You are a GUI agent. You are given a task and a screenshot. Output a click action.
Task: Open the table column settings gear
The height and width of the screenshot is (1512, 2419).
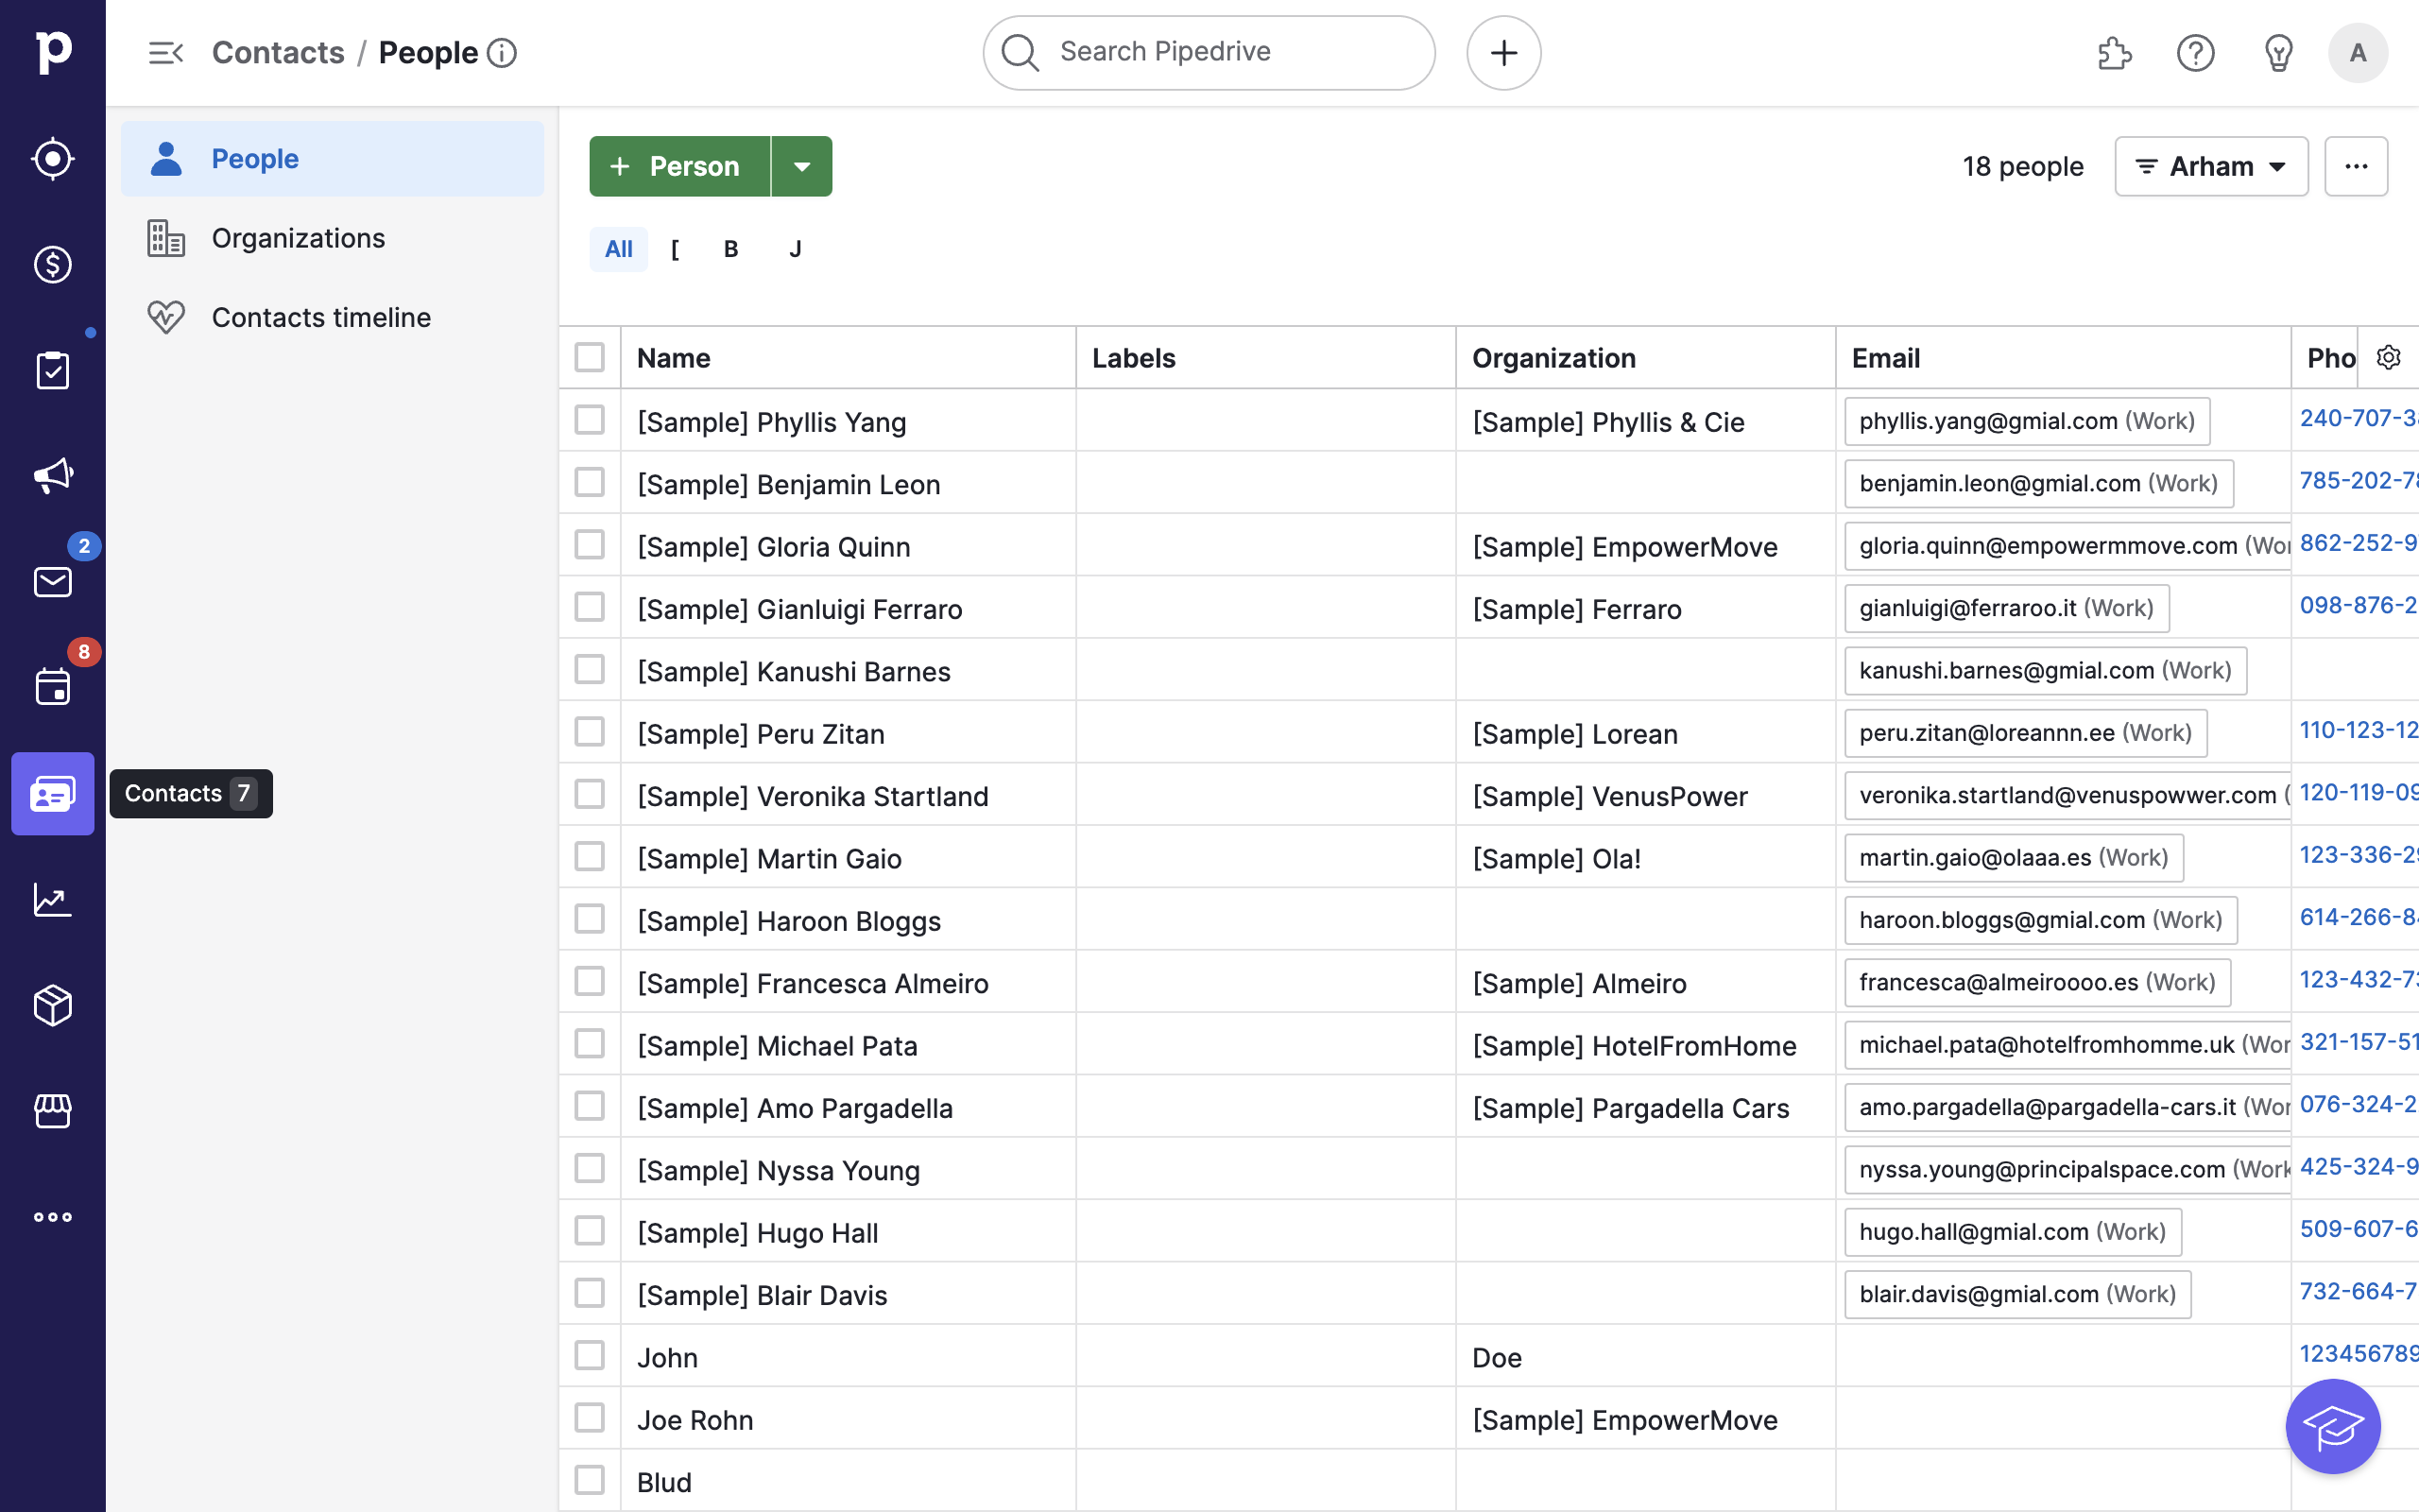2389,358
